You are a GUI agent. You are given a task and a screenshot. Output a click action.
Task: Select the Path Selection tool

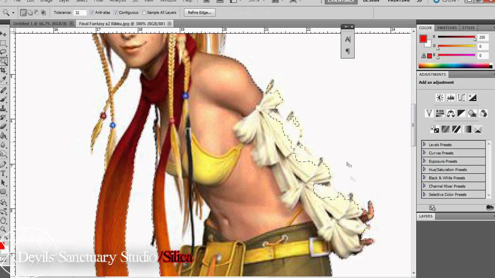[x=3, y=183]
